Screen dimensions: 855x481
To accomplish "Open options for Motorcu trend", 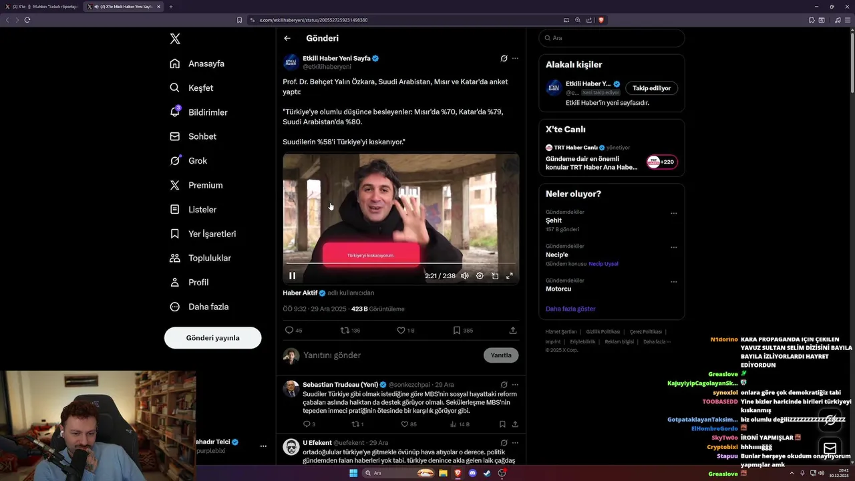I will [x=673, y=281].
